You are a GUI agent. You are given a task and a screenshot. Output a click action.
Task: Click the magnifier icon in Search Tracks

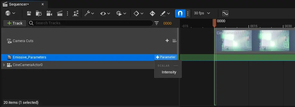click(32, 23)
